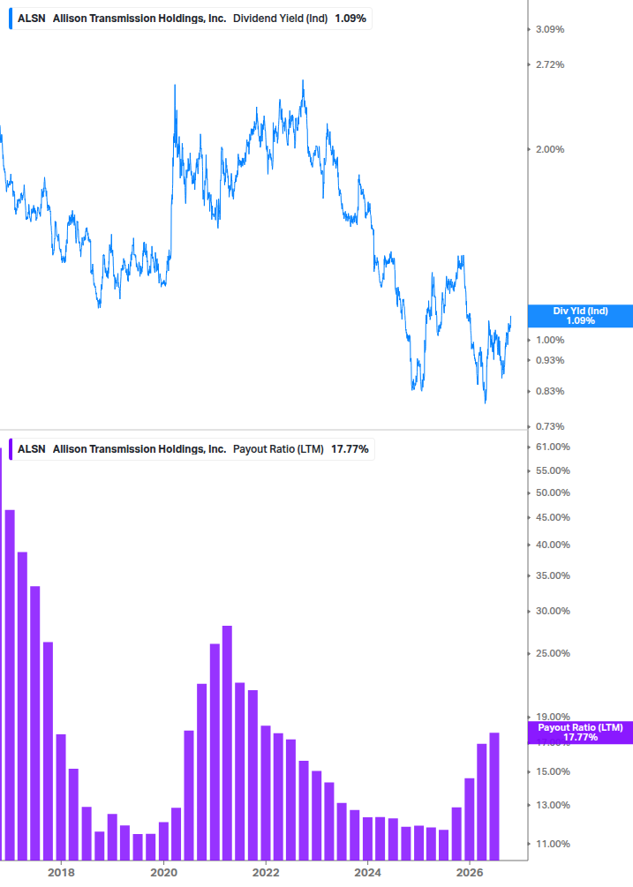Click the 30.00% payout axis label
This screenshot has height=887, width=633.
[x=554, y=611]
